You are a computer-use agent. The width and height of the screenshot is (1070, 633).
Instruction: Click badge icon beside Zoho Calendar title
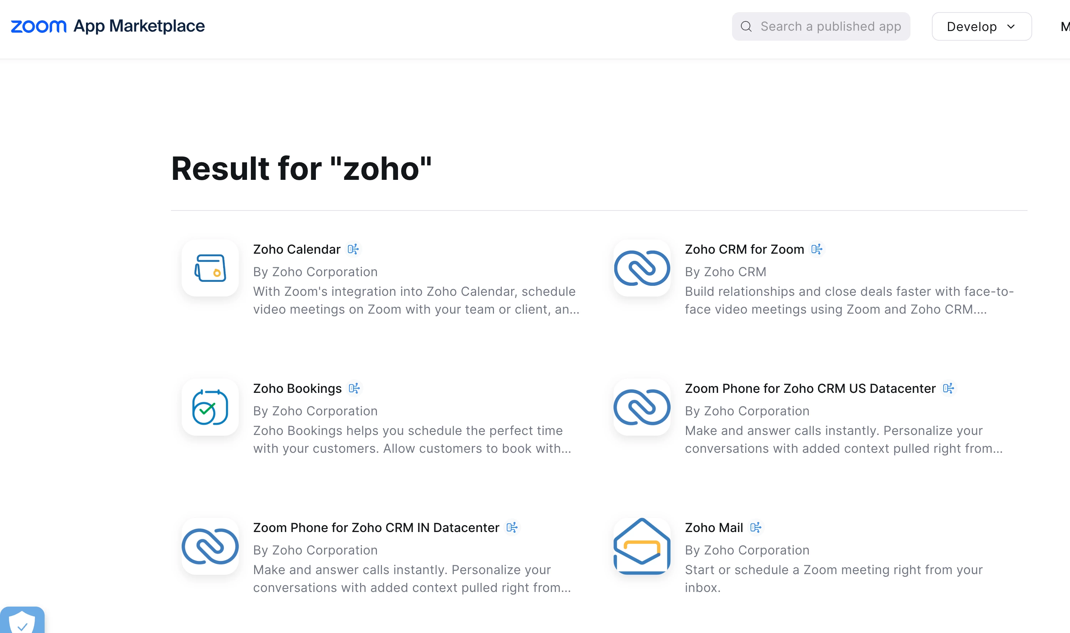tap(353, 249)
